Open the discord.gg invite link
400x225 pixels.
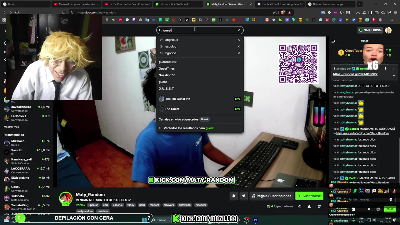tap(355, 74)
